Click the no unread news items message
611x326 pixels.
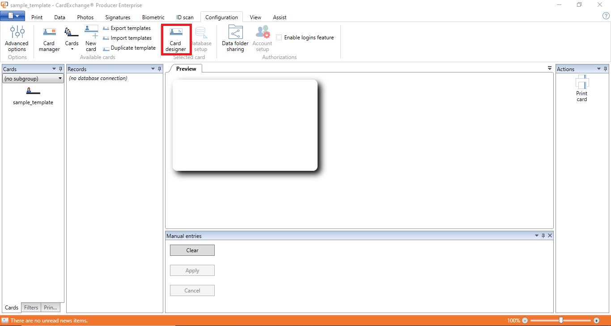click(49, 321)
